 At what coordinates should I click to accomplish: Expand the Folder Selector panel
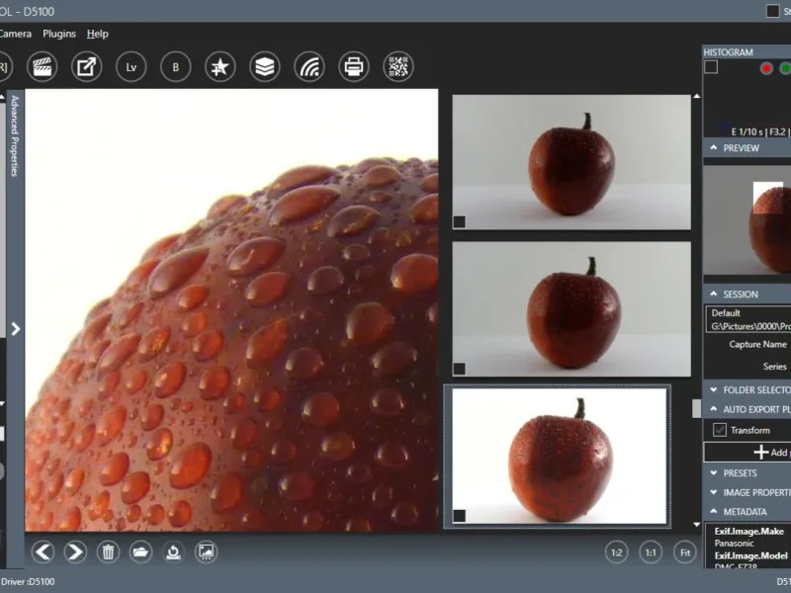[713, 389]
